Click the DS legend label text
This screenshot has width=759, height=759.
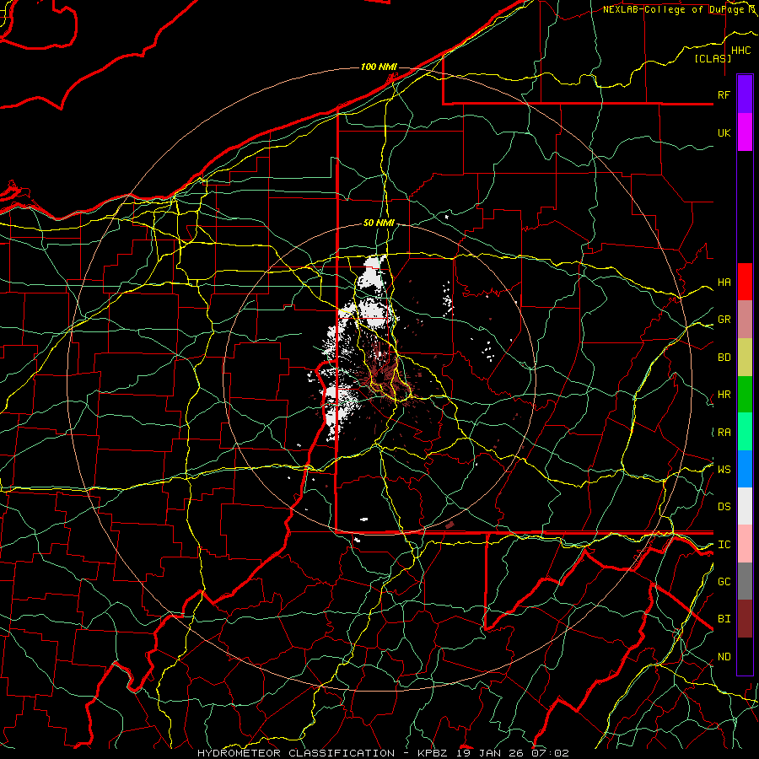pos(724,507)
